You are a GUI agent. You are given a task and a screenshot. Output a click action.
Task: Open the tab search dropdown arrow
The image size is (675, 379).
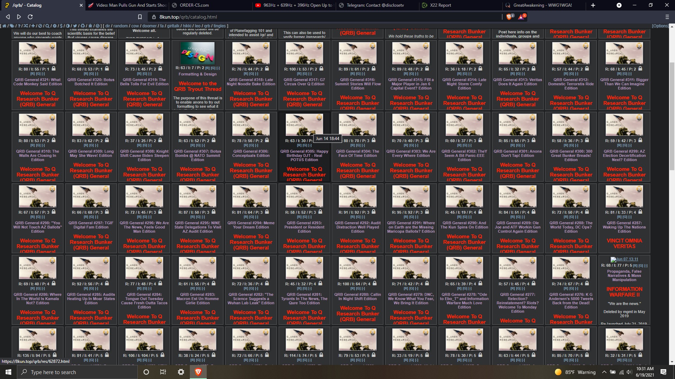click(x=619, y=5)
